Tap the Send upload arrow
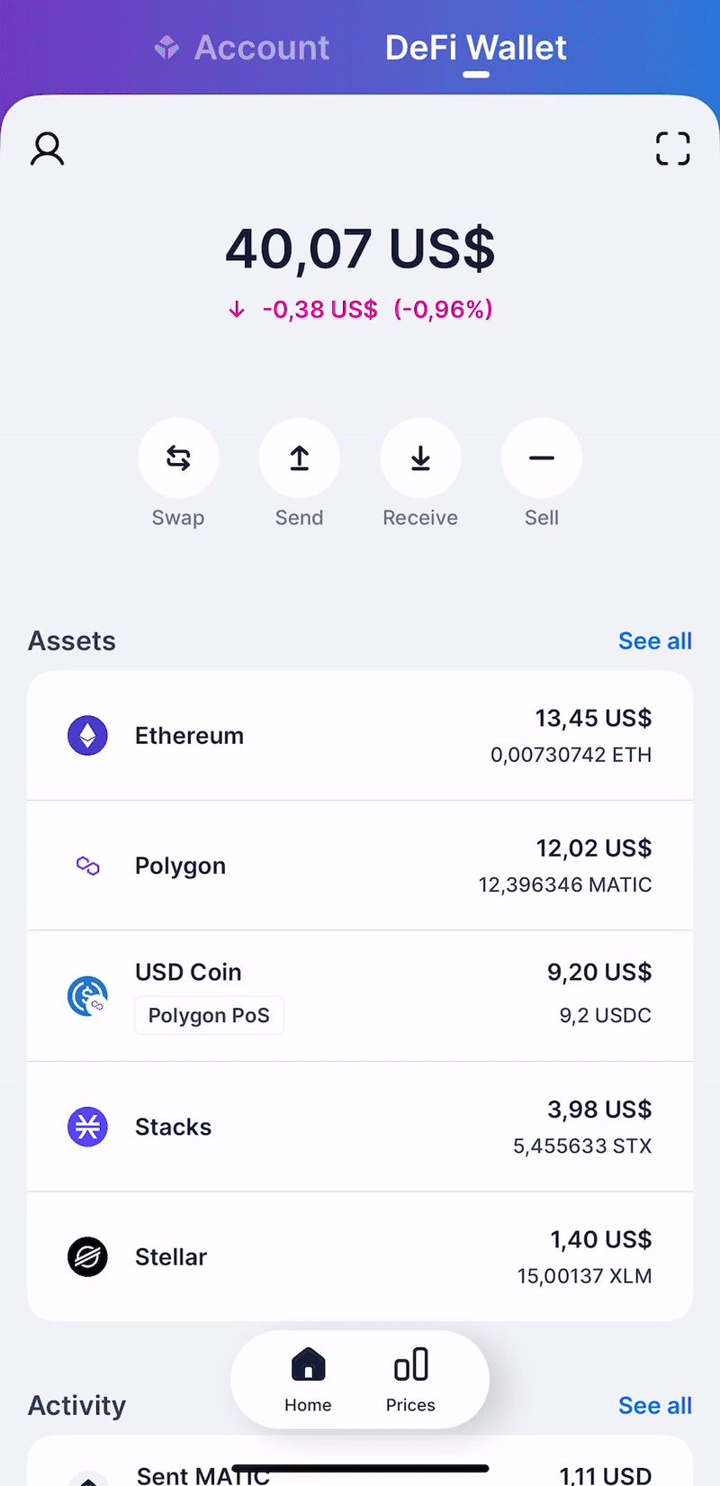Screen dimensions: 720x1486 click(300, 458)
